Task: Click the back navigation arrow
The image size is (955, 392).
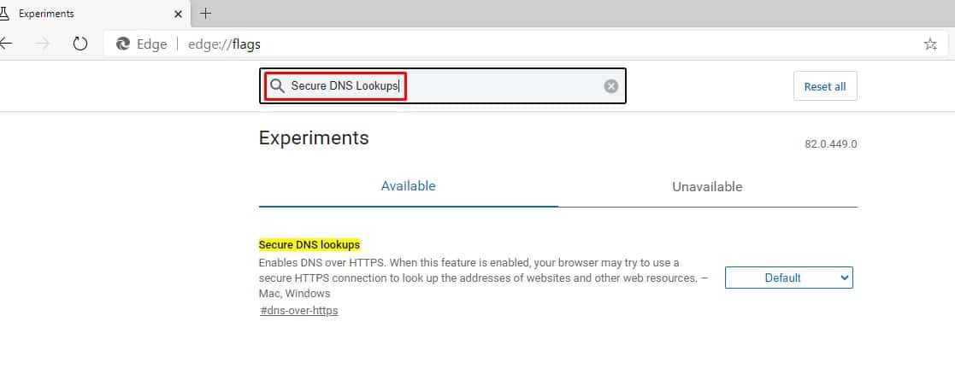Action: (5, 44)
